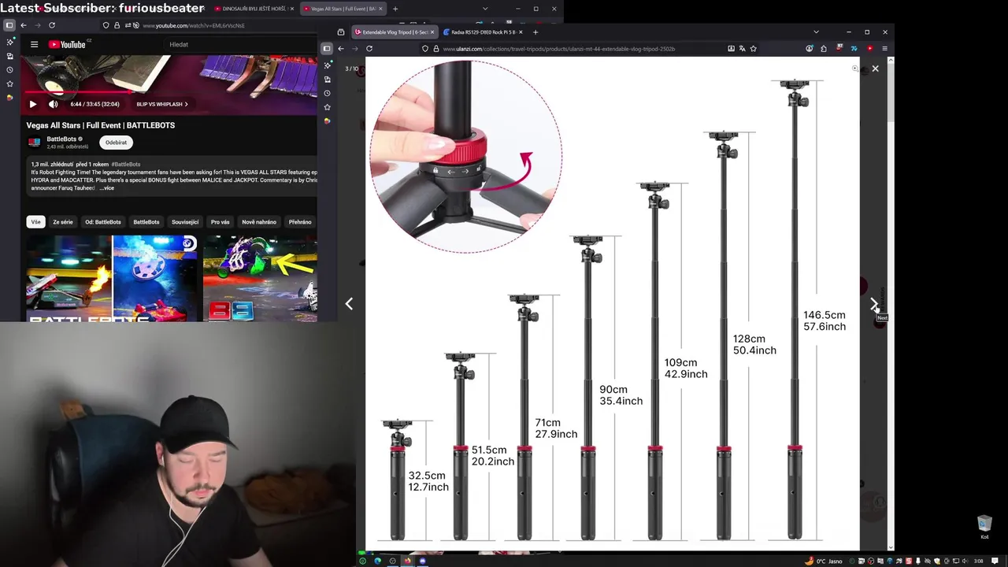
Task: Open AI chatbot sparkle in left sidebar
Action: tap(9, 42)
